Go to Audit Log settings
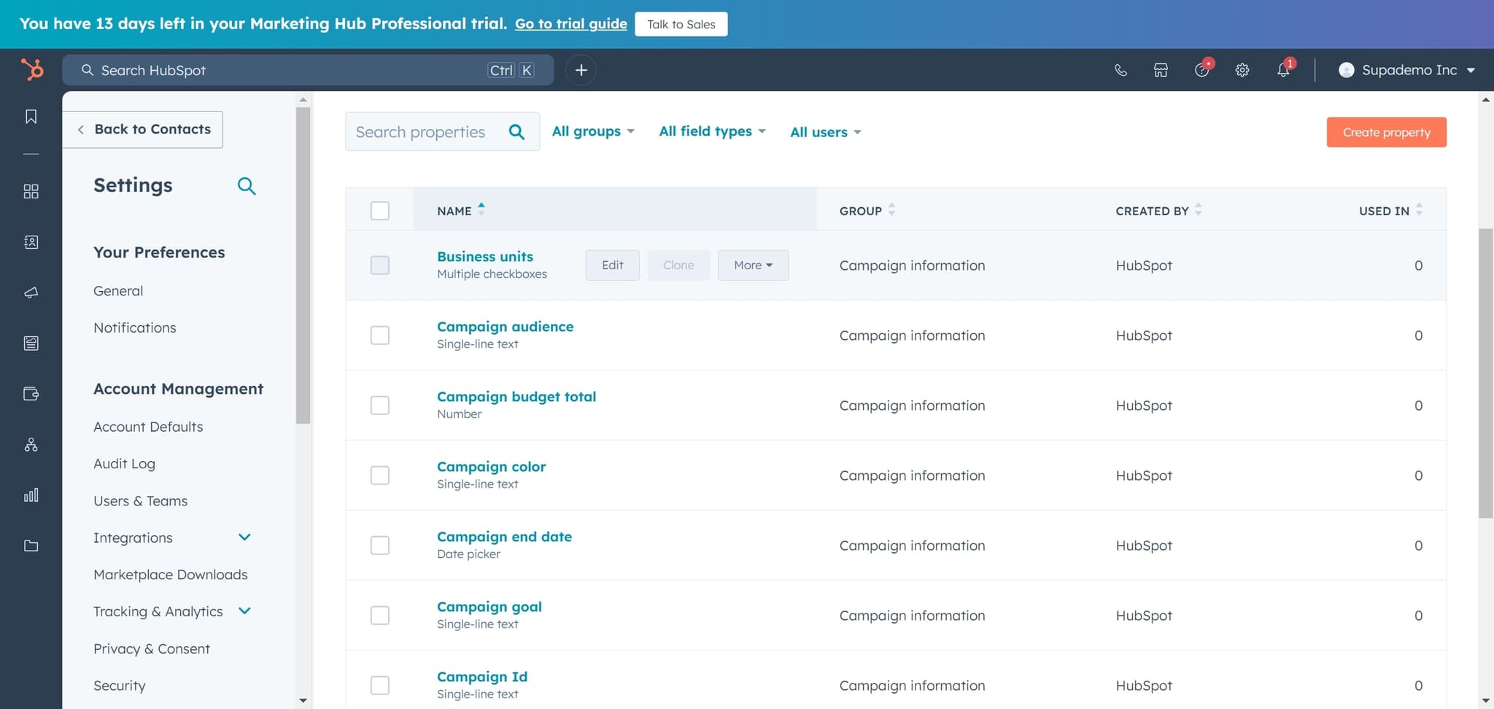The width and height of the screenshot is (1494, 709). pyautogui.click(x=124, y=464)
